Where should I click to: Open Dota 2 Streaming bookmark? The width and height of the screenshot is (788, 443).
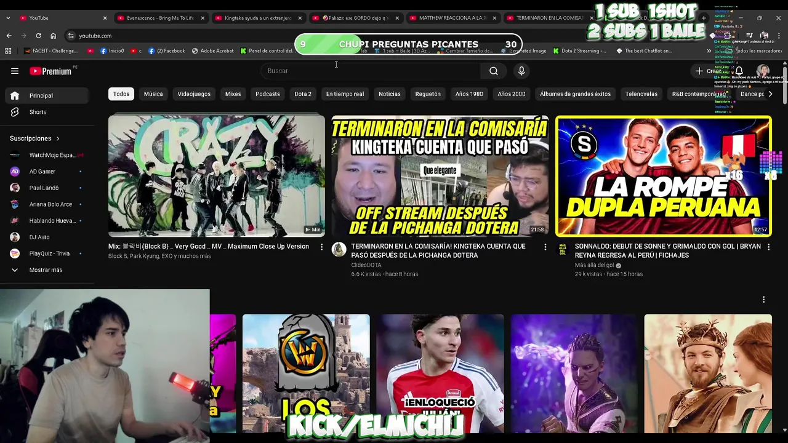(x=580, y=51)
